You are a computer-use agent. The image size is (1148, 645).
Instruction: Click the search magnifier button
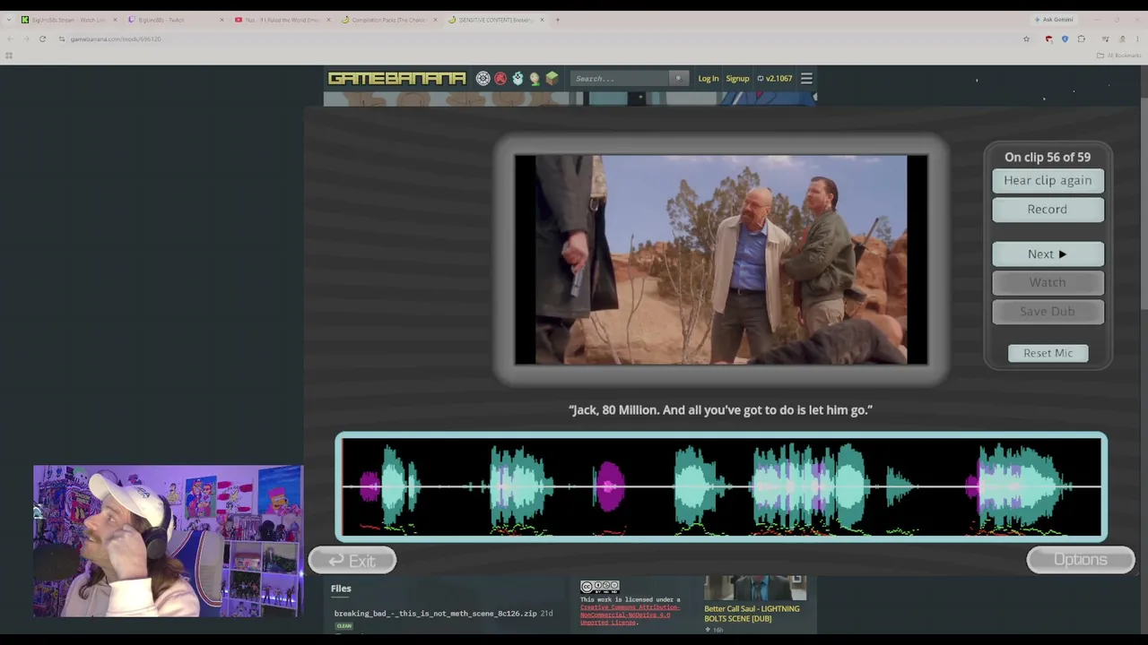click(678, 79)
